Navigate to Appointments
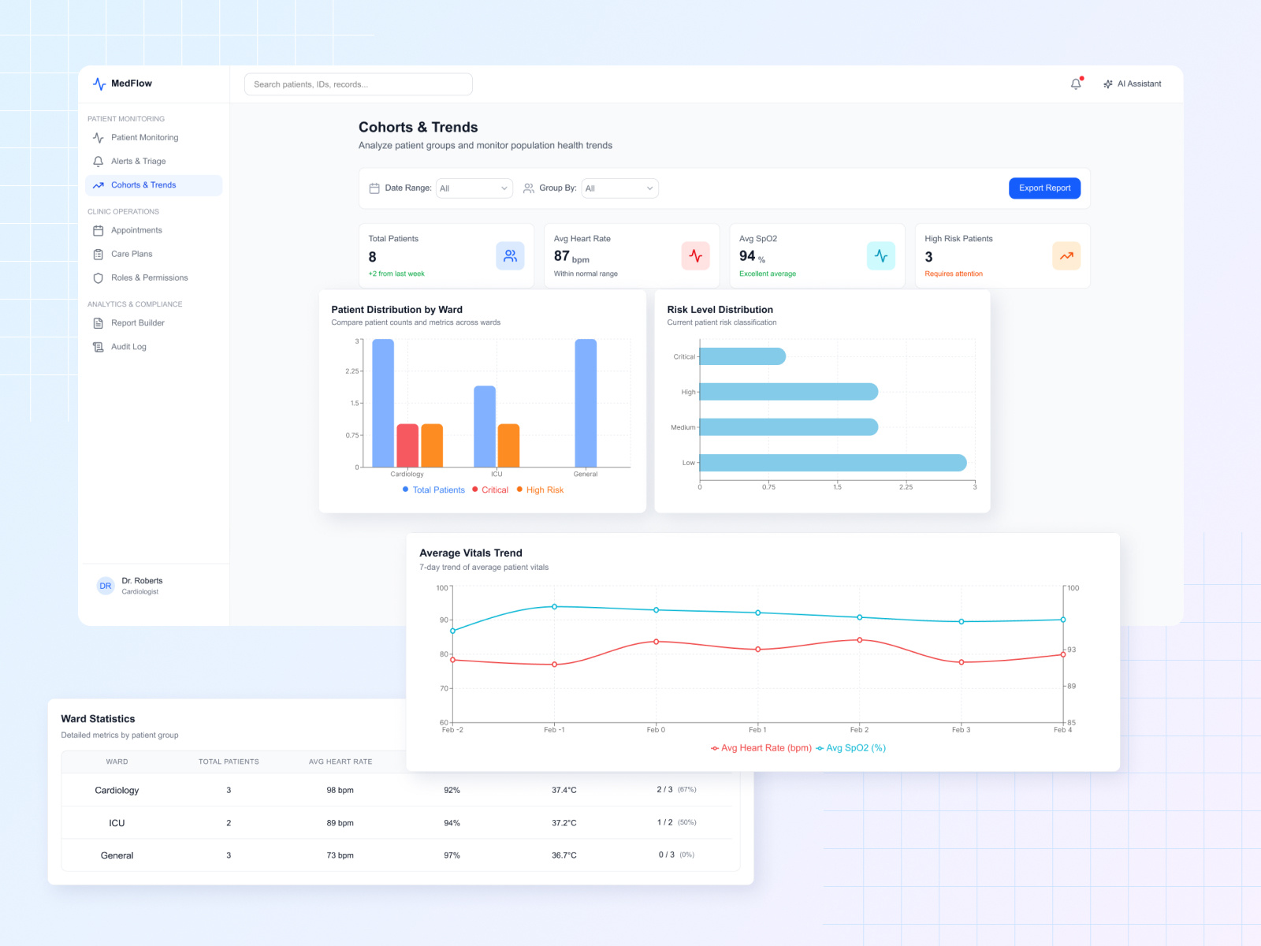This screenshot has height=946, width=1261. [154, 230]
